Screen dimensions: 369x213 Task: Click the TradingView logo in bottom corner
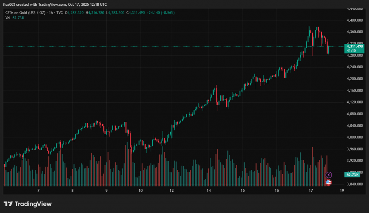point(28,204)
